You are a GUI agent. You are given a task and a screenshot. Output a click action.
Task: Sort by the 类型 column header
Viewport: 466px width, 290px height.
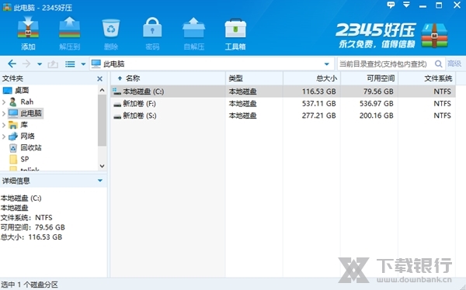coord(254,78)
